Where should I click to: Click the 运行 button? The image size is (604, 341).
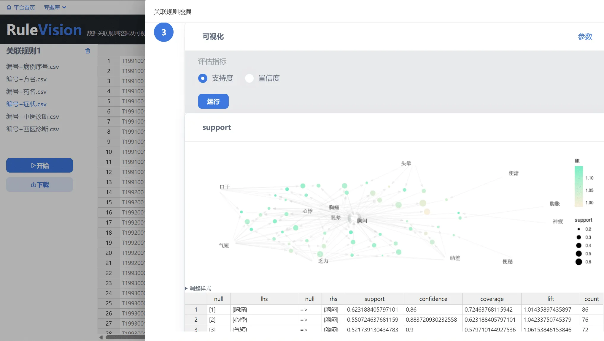(x=213, y=101)
